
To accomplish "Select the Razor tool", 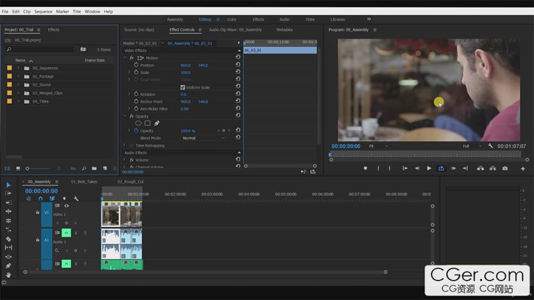I will point(8,239).
